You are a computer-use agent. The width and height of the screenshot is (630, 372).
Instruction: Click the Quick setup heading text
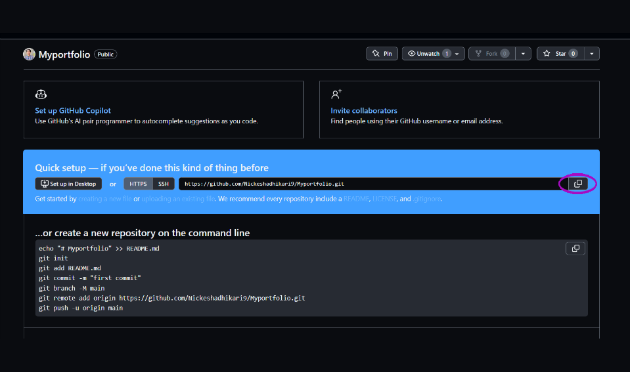(152, 168)
